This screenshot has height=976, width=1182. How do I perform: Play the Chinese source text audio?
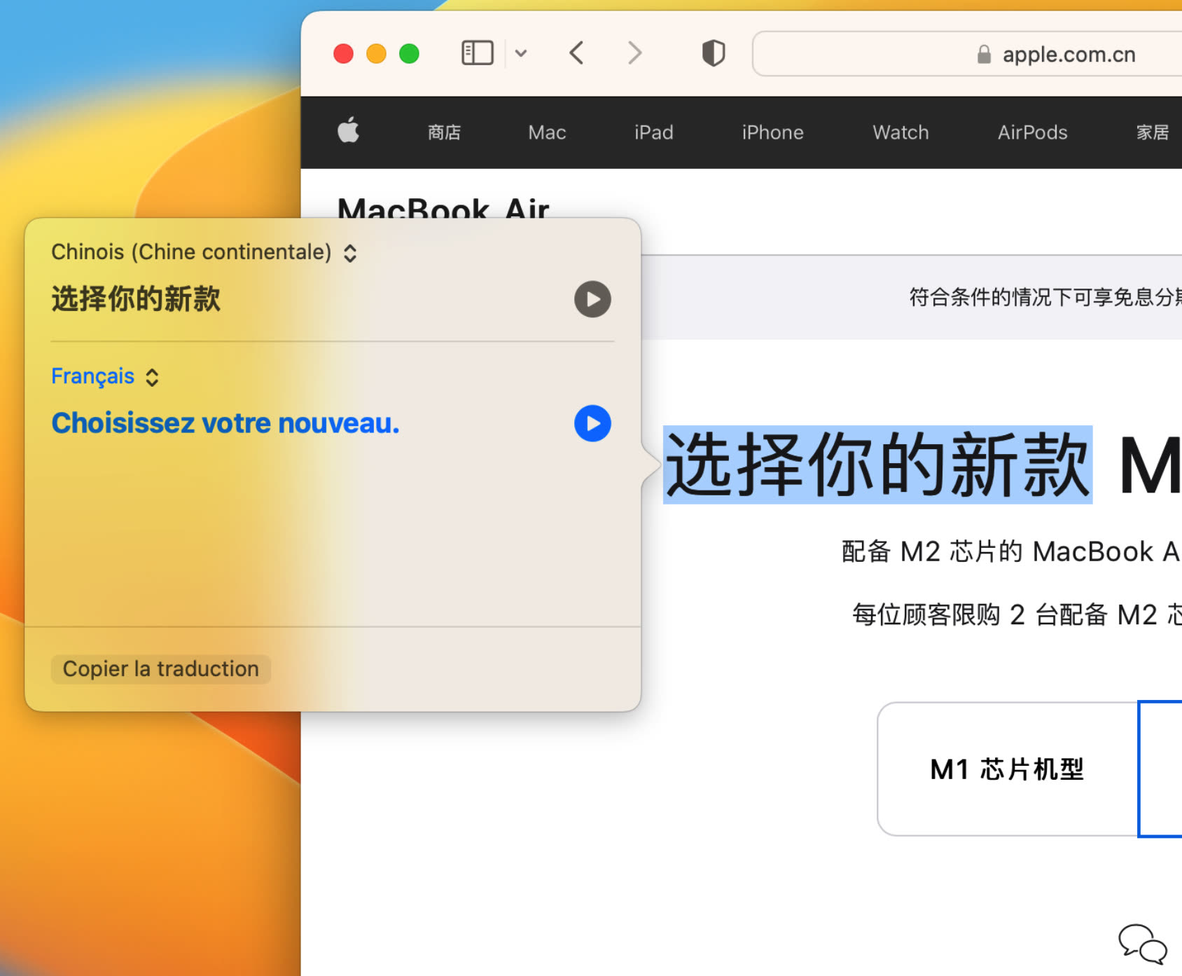tap(592, 299)
